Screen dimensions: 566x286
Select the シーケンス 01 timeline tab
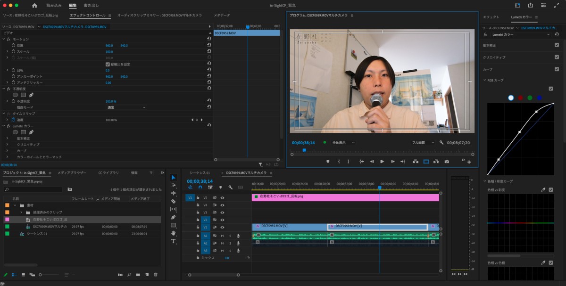200,173
